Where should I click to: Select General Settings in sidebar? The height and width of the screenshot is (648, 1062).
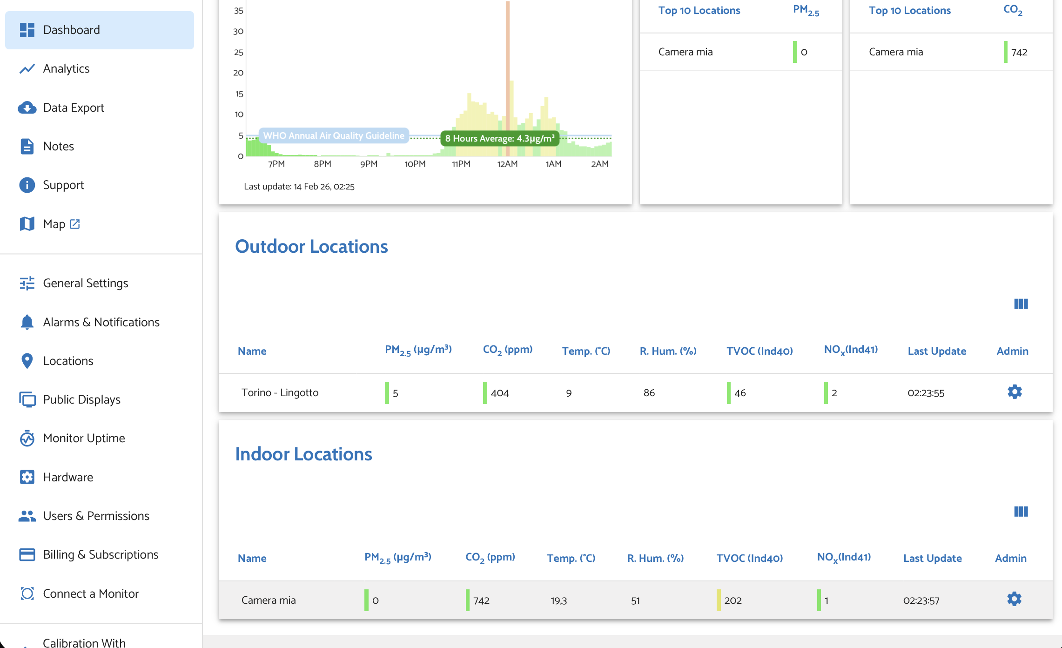click(85, 283)
